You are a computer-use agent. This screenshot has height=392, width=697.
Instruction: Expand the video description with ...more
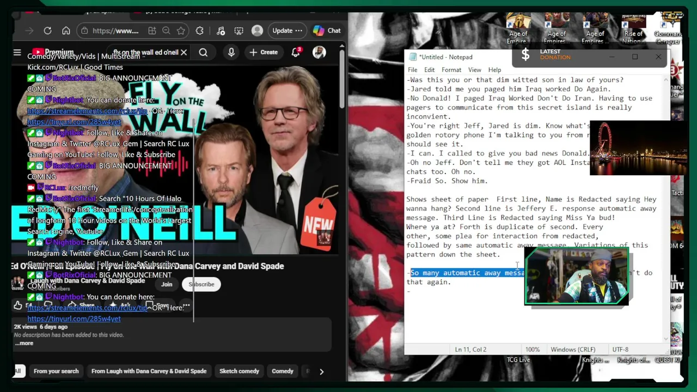tap(24, 344)
